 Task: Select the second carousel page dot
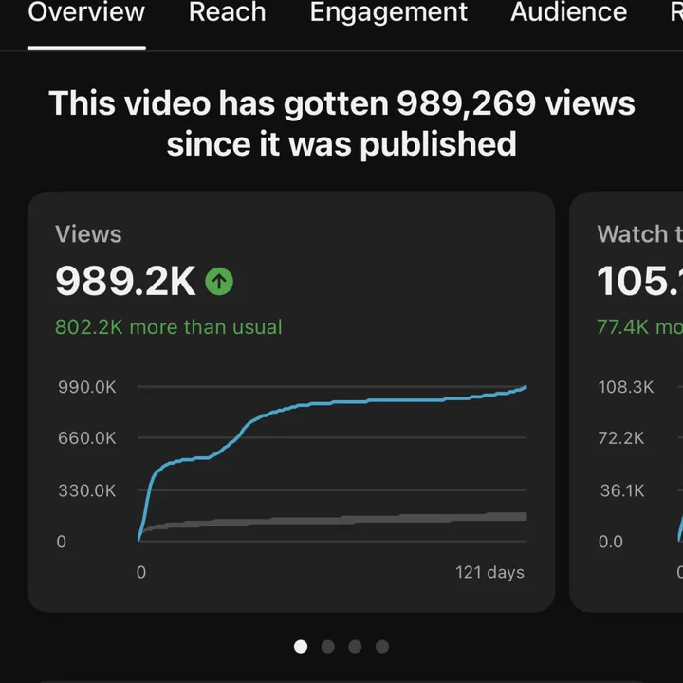tap(327, 646)
